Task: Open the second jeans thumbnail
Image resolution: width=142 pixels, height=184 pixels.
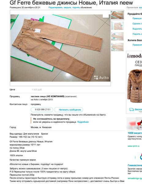Action: coord(117,25)
